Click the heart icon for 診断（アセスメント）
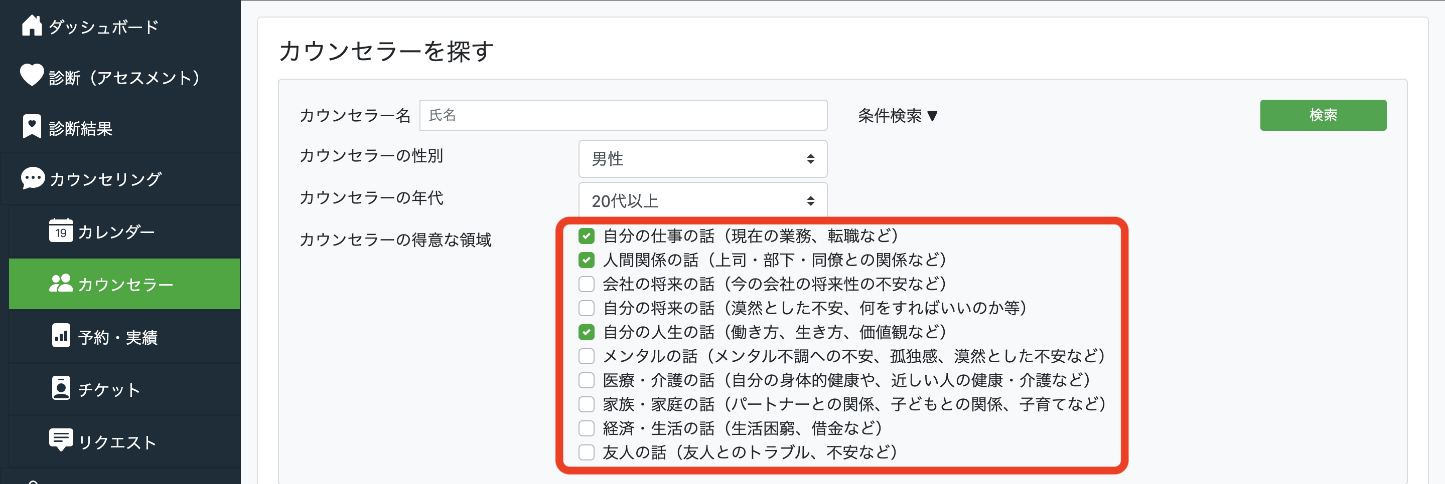1445x484 pixels. pyautogui.click(x=32, y=75)
